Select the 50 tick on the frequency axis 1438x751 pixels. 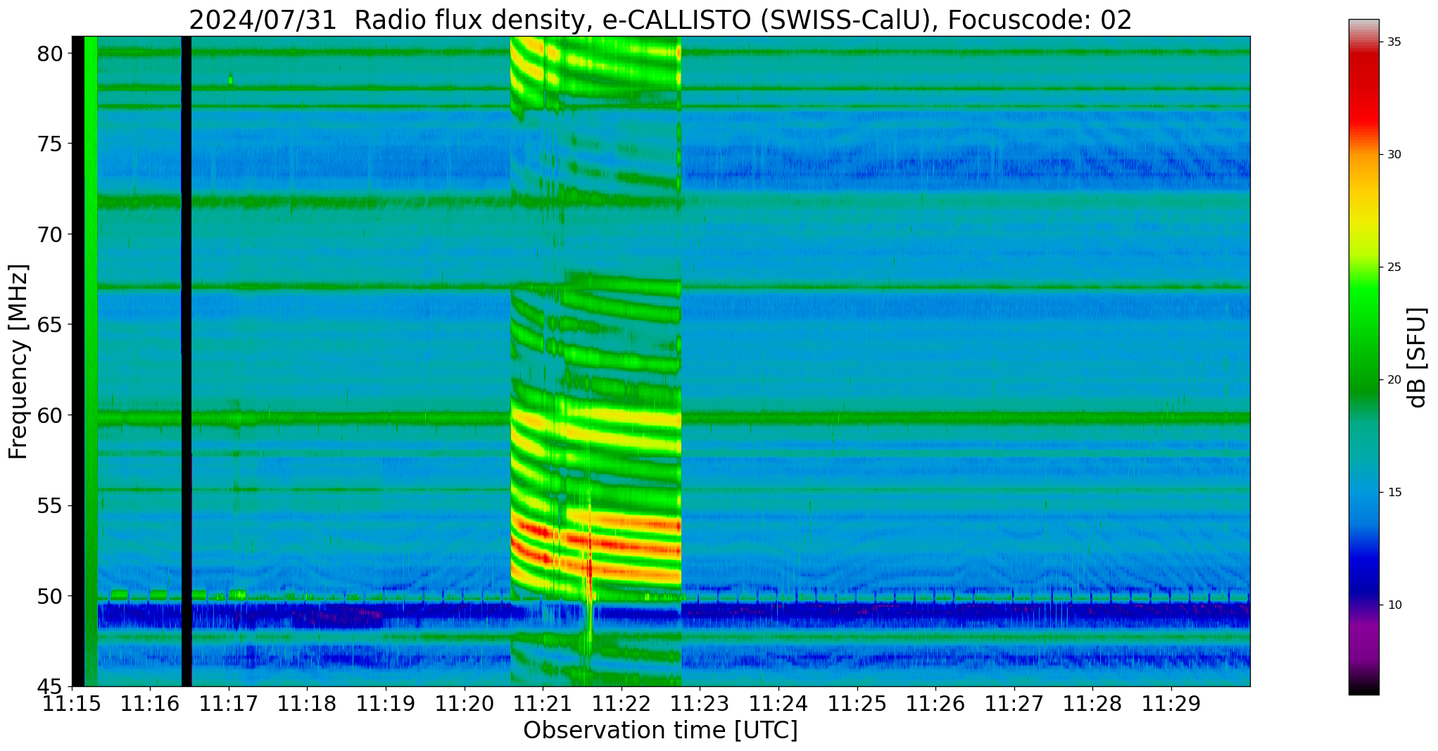(49, 596)
